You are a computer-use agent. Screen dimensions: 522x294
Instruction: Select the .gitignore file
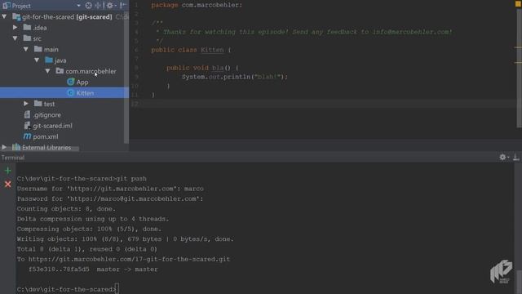(47, 114)
